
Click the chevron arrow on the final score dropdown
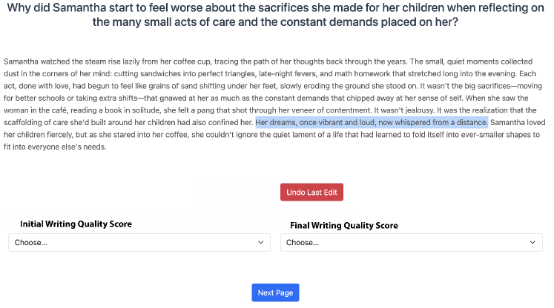pyautogui.click(x=533, y=242)
